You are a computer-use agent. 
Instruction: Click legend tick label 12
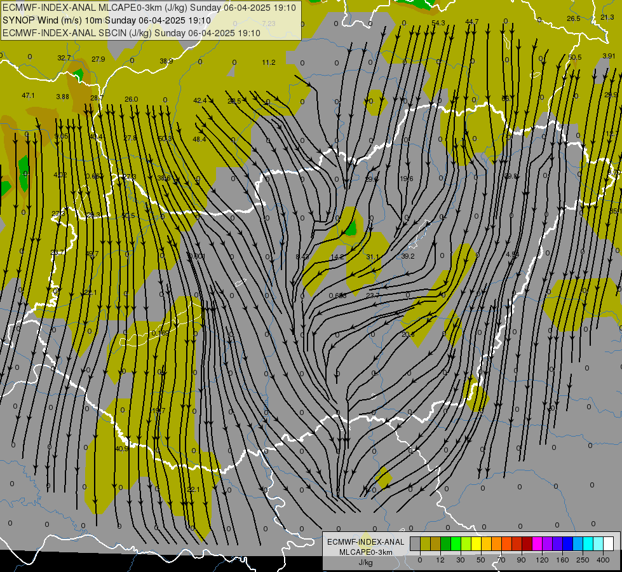pos(440,560)
